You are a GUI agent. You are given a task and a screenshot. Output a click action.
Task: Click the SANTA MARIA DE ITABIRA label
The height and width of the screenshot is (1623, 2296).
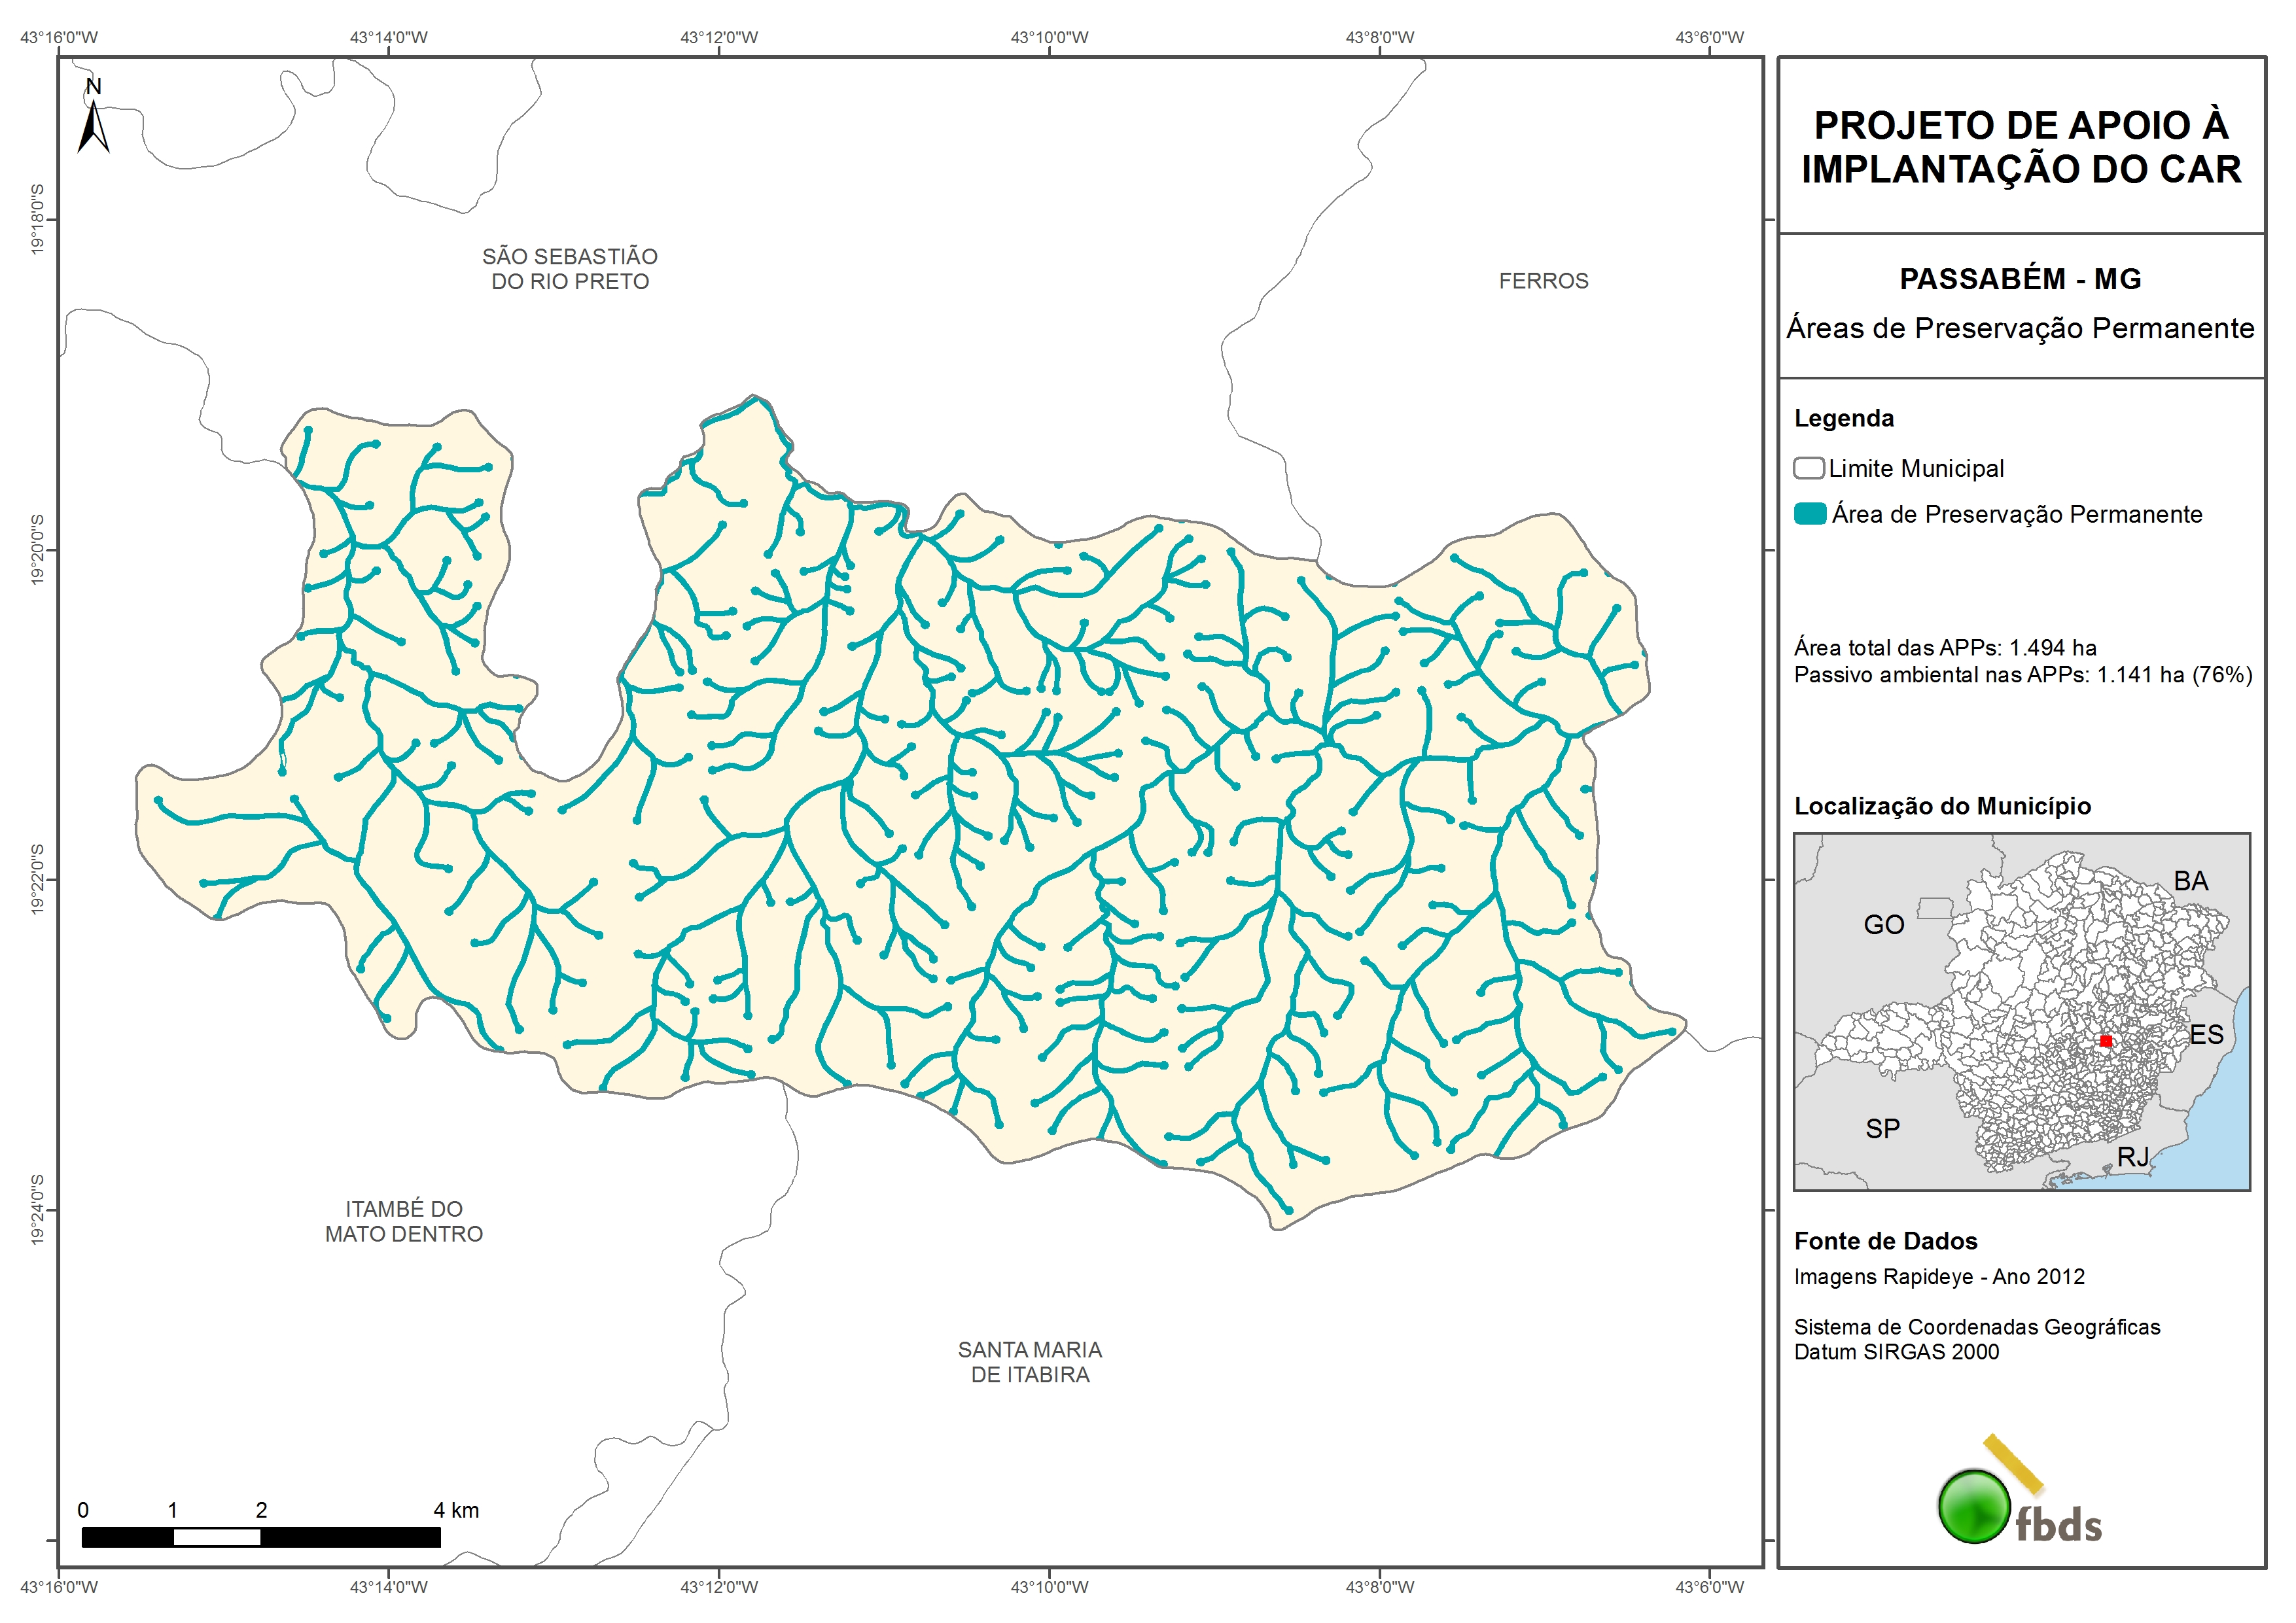(x=1030, y=1362)
